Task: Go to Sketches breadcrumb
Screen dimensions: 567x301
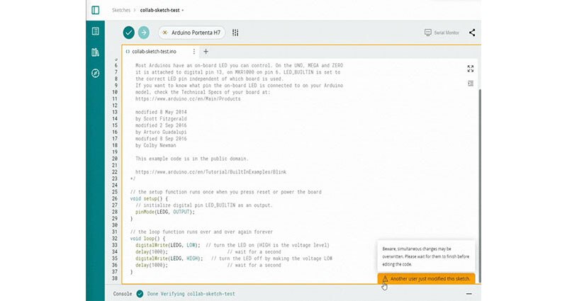Action: click(120, 10)
